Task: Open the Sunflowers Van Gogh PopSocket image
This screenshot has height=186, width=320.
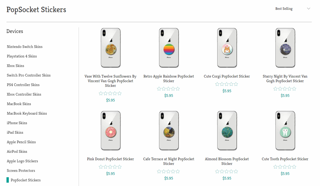Action: click(110, 48)
